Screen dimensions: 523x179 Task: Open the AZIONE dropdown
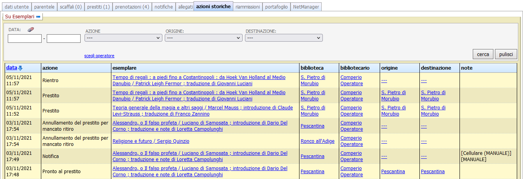(x=123, y=38)
